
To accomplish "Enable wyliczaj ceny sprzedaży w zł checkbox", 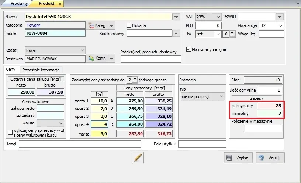I will click(x=10, y=133).
